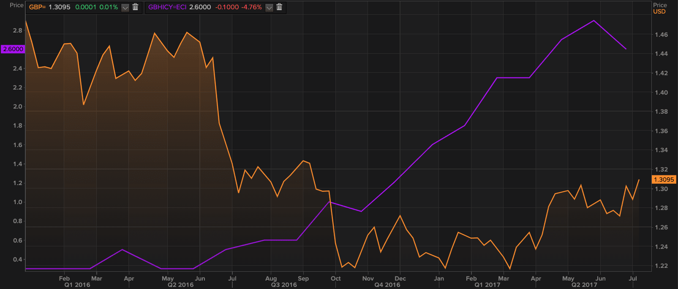The height and width of the screenshot is (289, 678).
Task: Remove GBHICY=ECI series using trash icon
Action: tap(279, 7)
